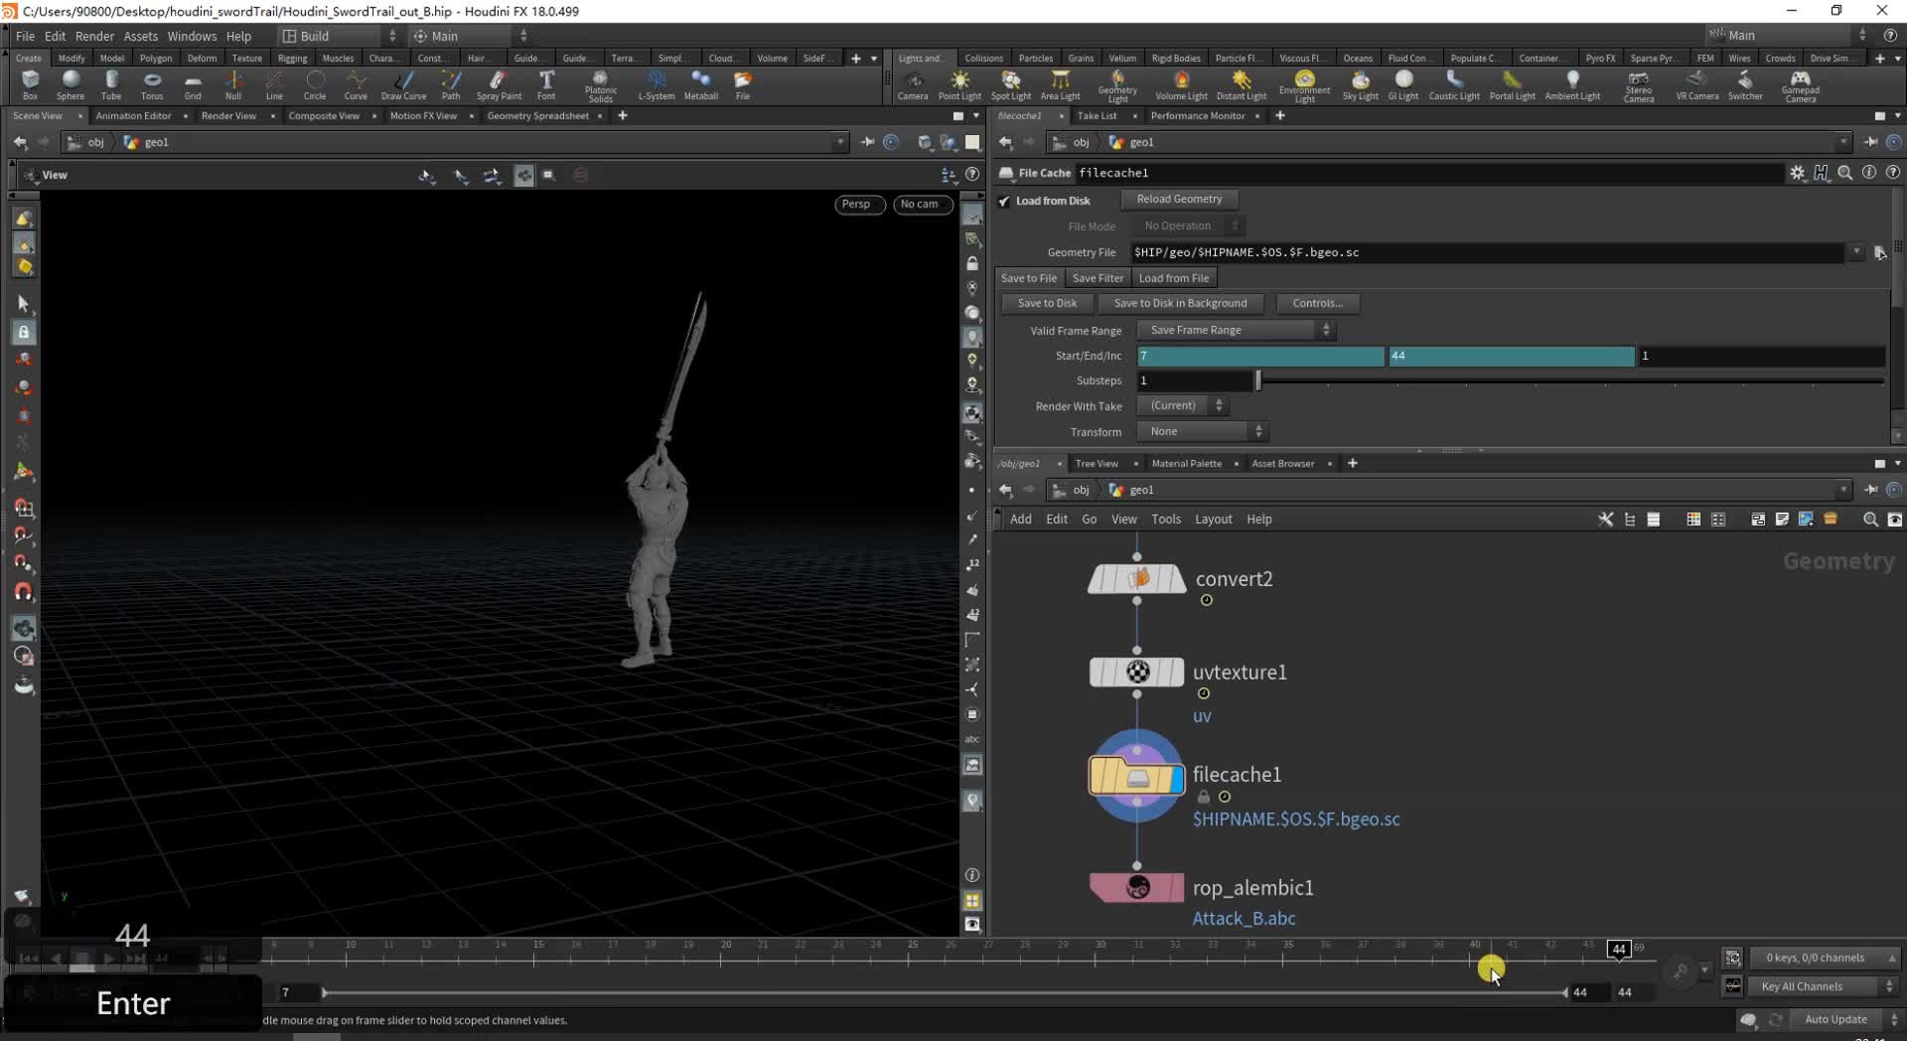The width and height of the screenshot is (1907, 1041).
Task: Select the Null shelf tool
Action: (233, 84)
